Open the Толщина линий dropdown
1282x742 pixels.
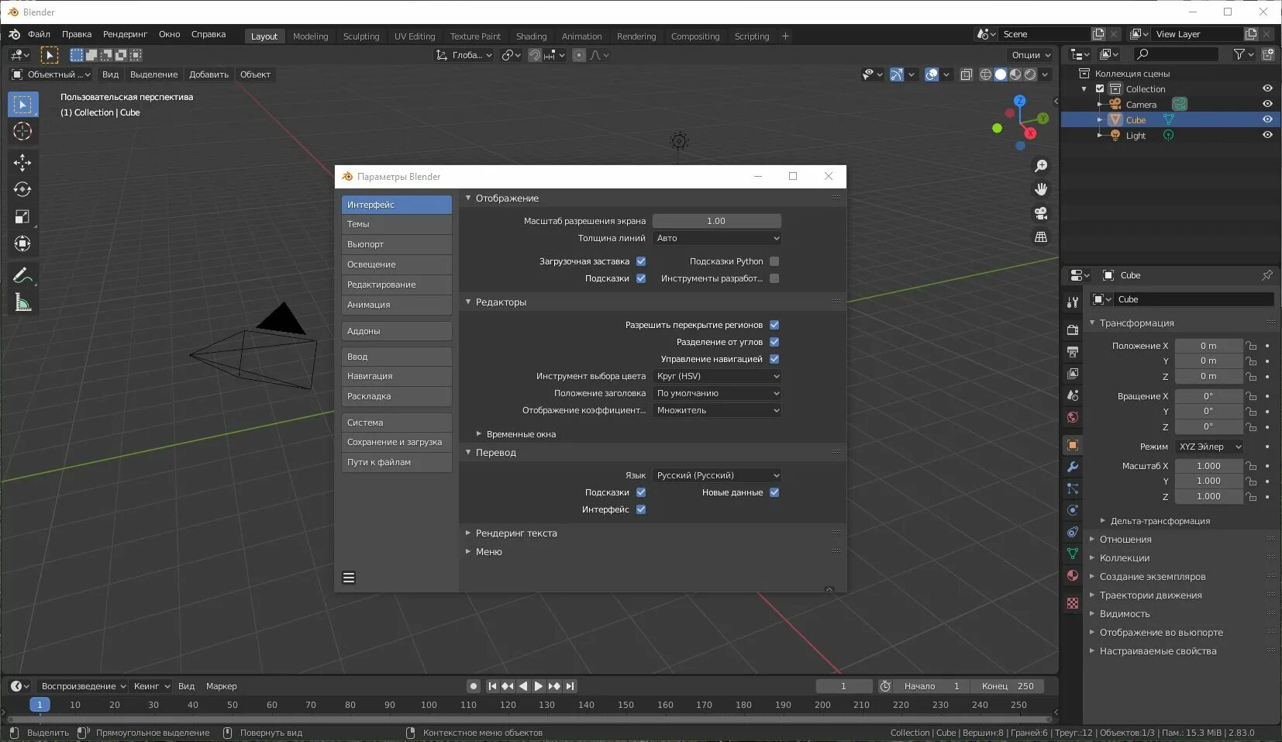coord(717,238)
